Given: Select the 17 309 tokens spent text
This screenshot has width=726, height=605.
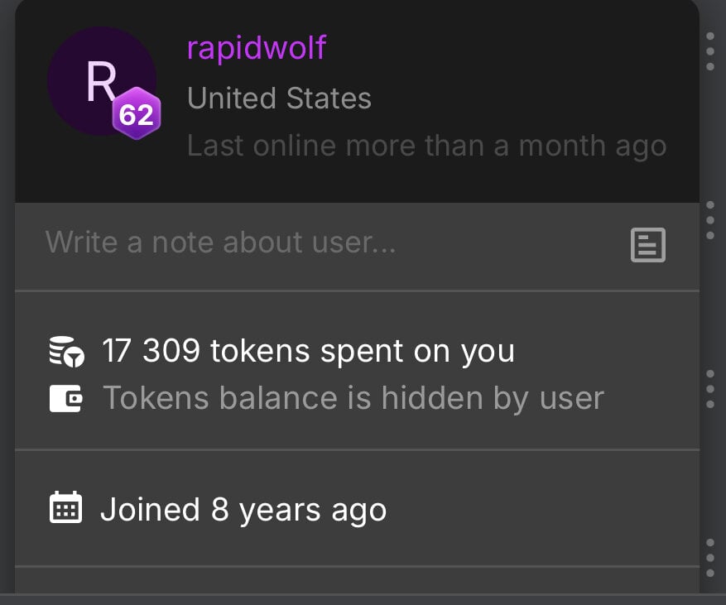Looking at the screenshot, I should tap(308, 351).
